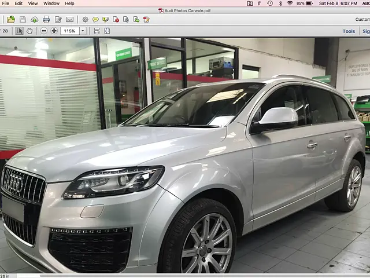Expand the zoom level dropdown arrow
The image size is (370, 278).
[83, 31]
